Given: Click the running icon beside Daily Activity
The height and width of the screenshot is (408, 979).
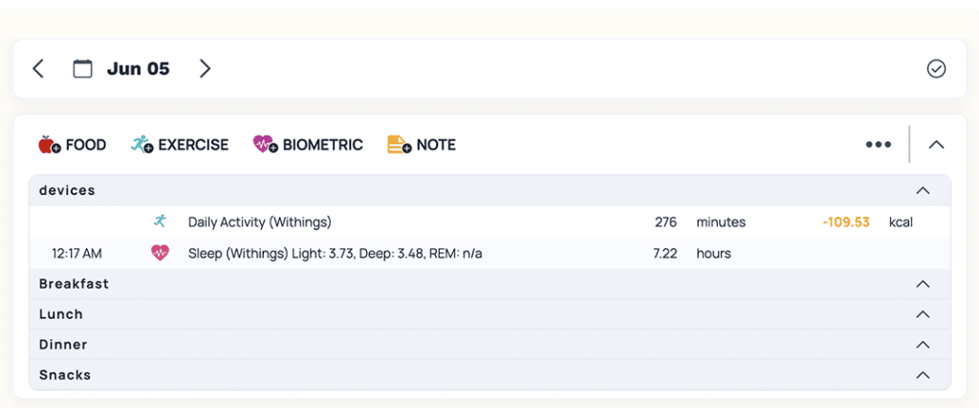Looking at the screenshot, I should pyautogui.click(x=160, y=222).
